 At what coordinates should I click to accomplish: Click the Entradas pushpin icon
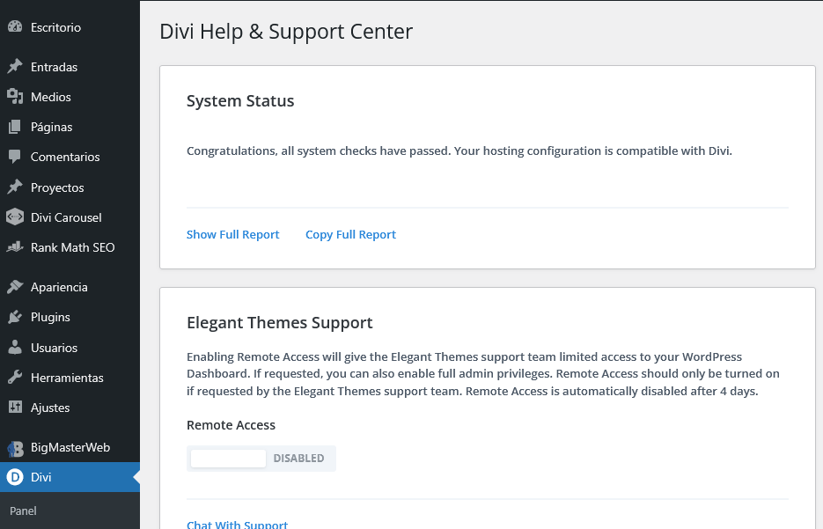[x=14, y=67]
